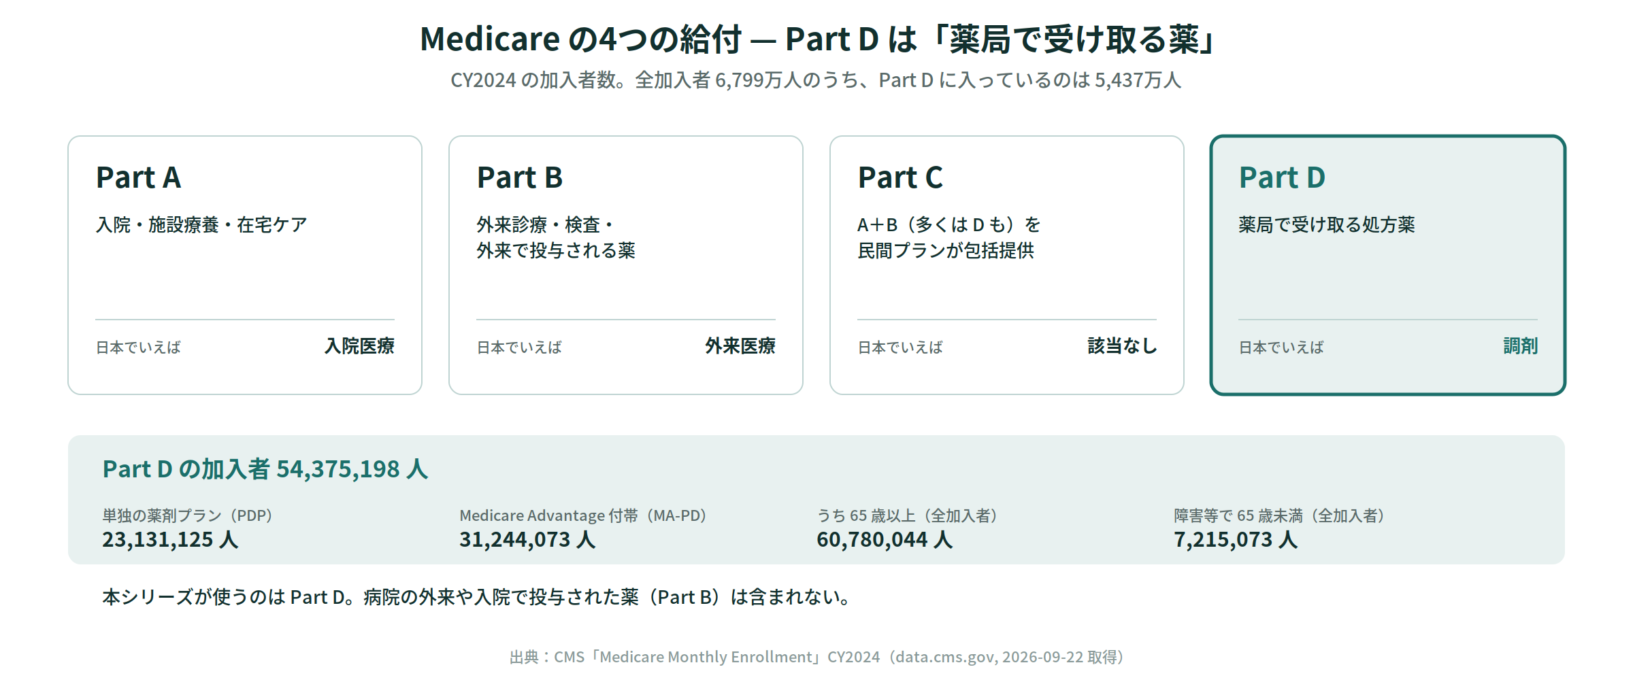The image size is (1633, 680).
Task: Click the source line starting with "出典：CMS"
Action: (x=816, y=657)
